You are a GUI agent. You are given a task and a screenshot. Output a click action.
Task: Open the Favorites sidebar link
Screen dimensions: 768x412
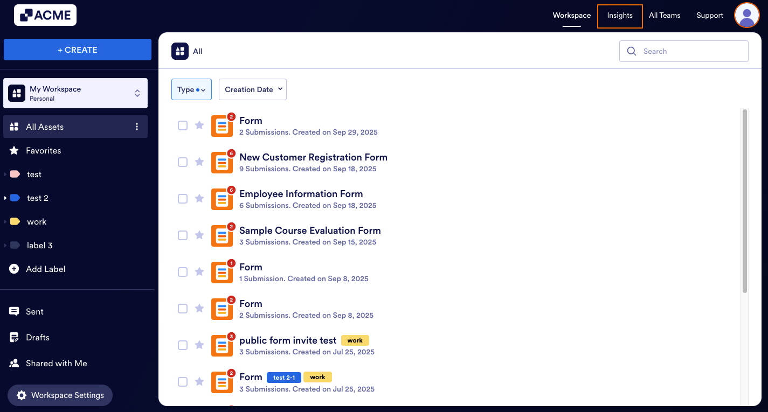click(44, 150)
